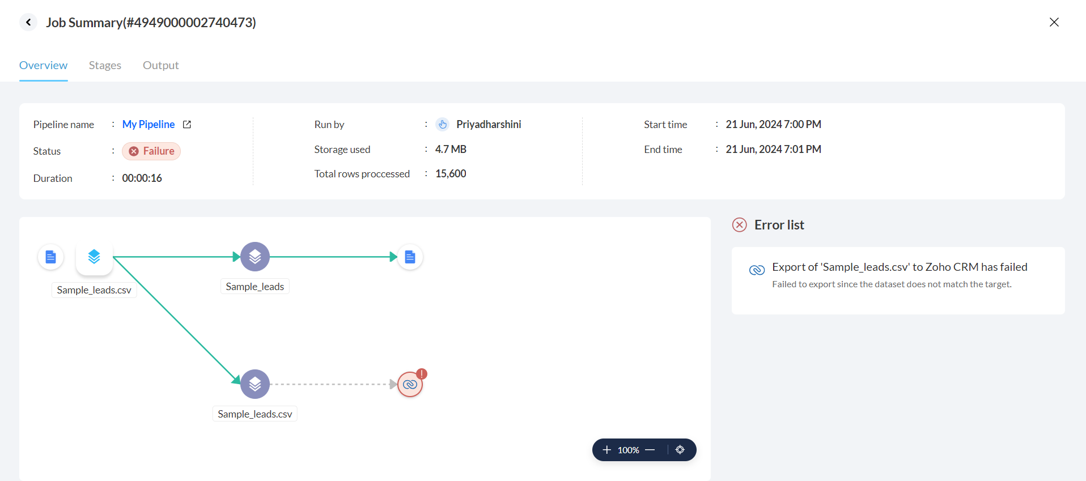Select the Overview tab
Viewport: 1086px width, 481px height.
(x=43, y=65)
